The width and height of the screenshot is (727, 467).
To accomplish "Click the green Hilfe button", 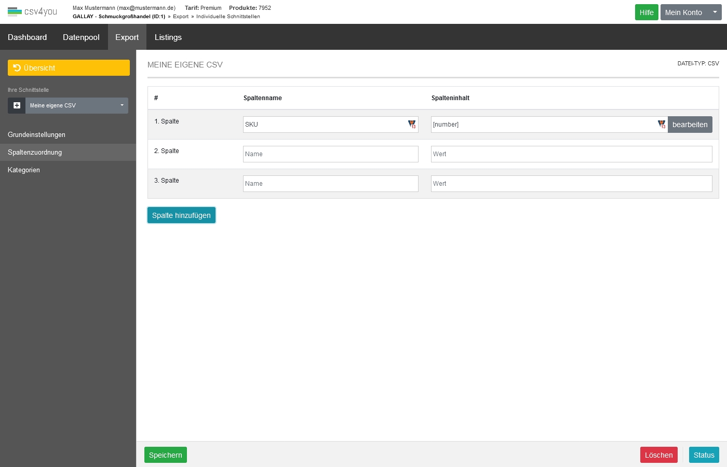I will click(646, 12).
